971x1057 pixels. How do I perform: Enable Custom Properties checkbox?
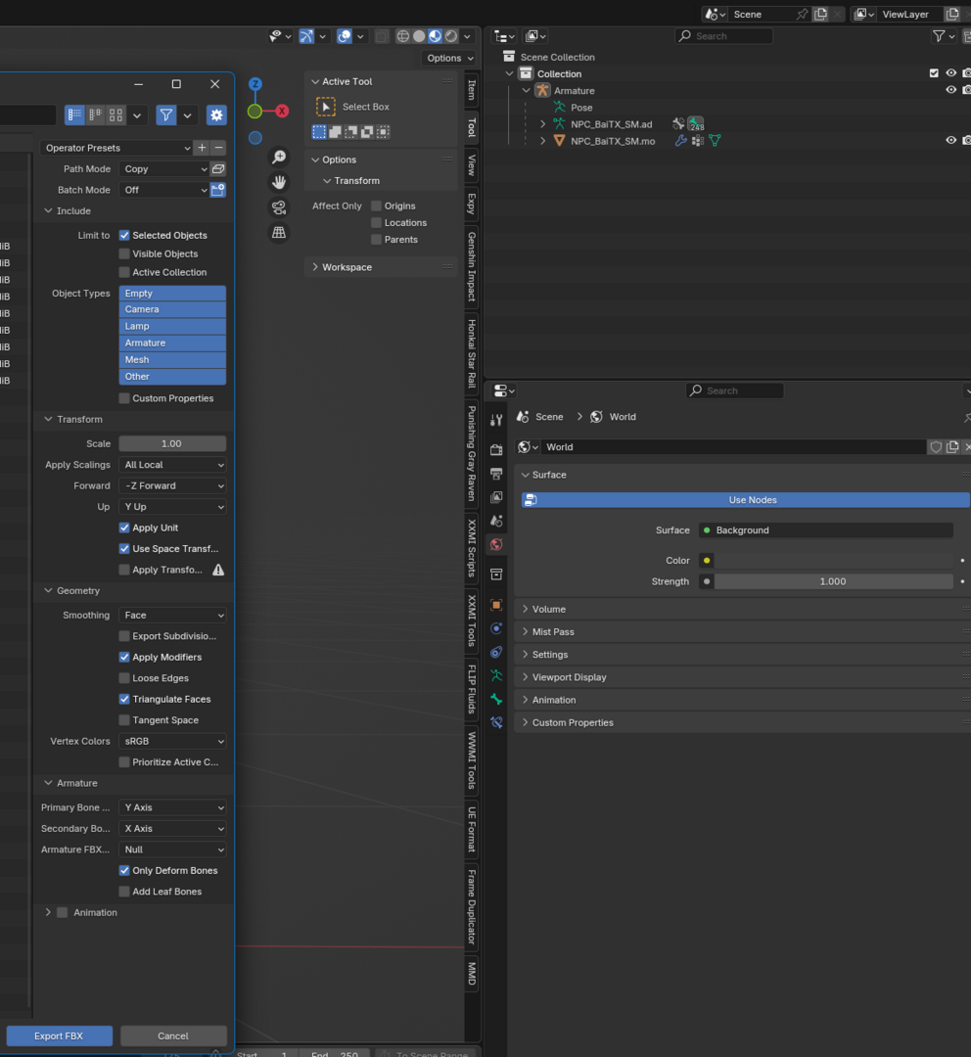click(124, 398)
